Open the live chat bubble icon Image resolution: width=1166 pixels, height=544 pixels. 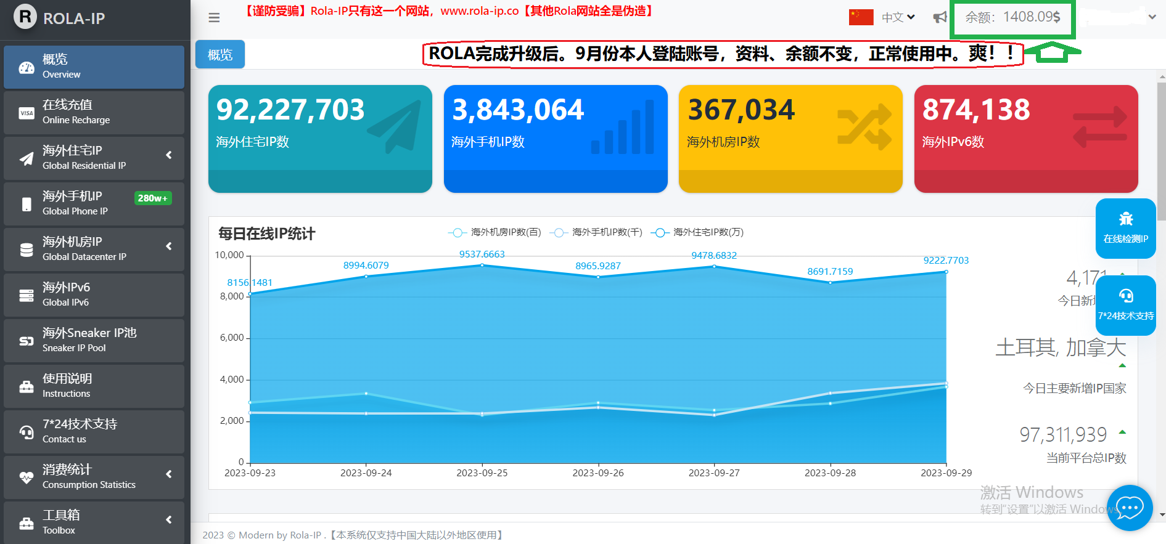(1130, 508)
